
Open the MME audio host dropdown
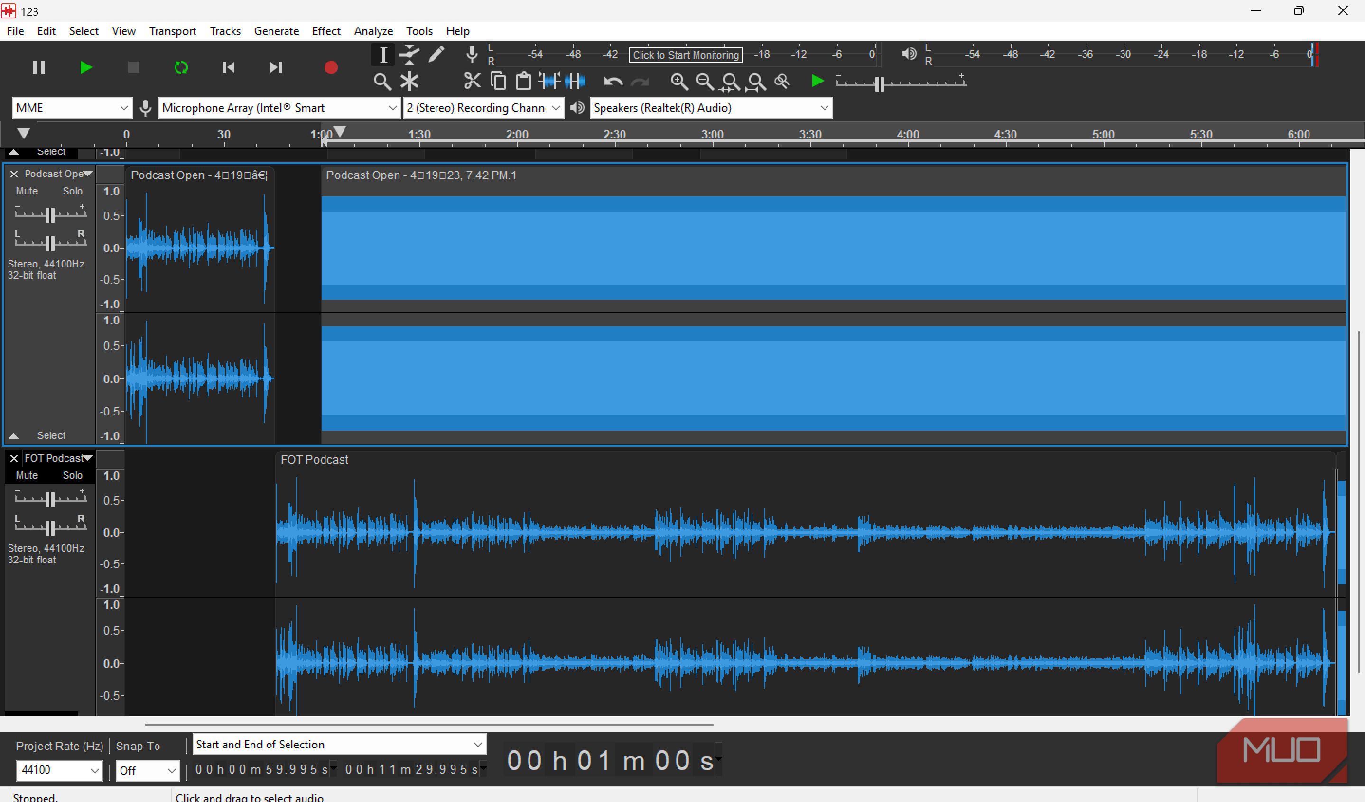pyautogui.click(x=72, y=108)
